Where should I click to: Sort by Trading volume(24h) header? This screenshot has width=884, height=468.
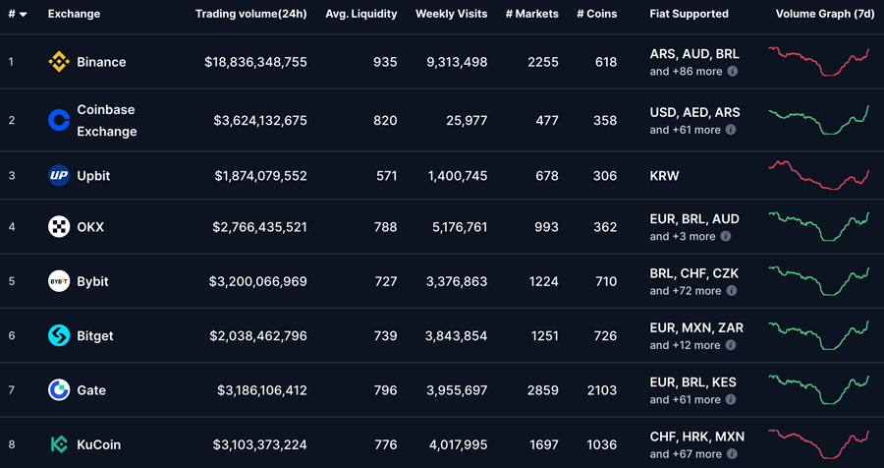pos(250,14)
